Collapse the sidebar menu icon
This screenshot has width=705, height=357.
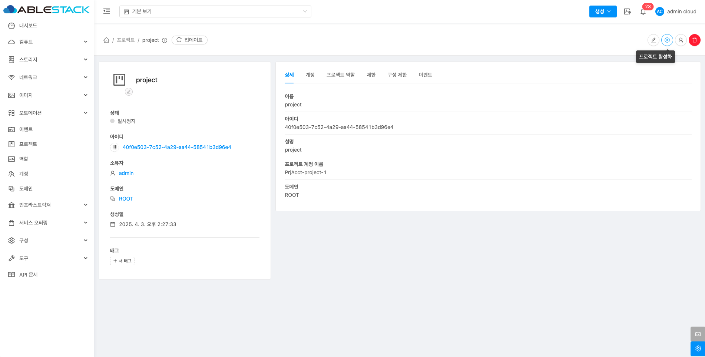pyautogui.click(x=107, y=11)
